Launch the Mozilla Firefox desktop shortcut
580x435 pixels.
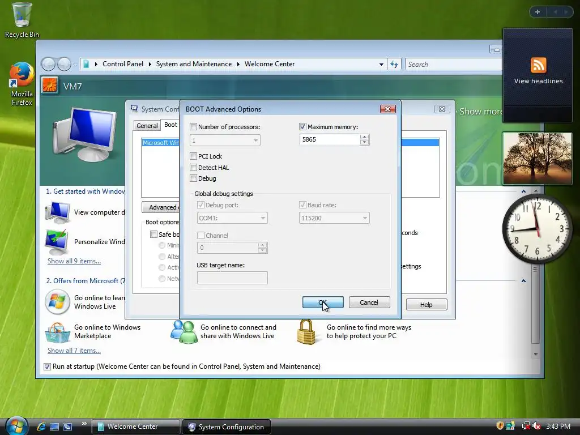(22, 84)
